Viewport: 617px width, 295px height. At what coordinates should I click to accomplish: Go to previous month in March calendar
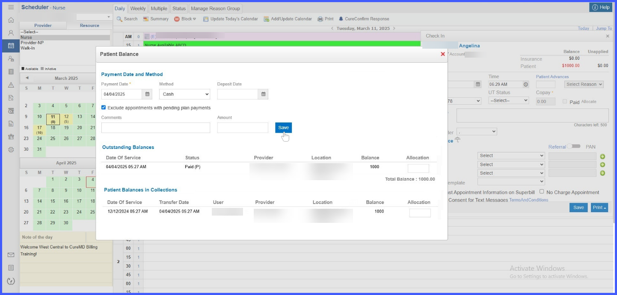27,78
